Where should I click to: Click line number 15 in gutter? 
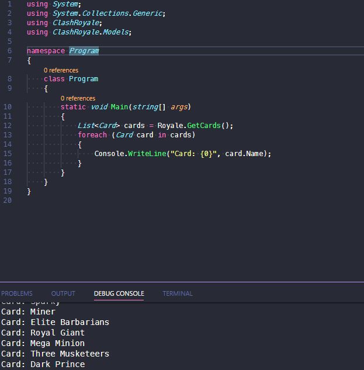click(x=8, y=153)
